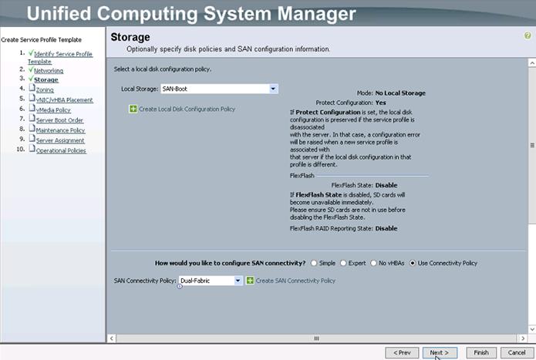Viewport: 536px width, 360px height.
Task: Click green plus icon for Create Local Disk Configuration Policy
Action: click(133, 109)
